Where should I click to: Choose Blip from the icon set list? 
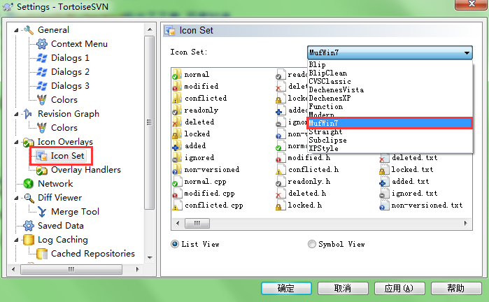390,64
